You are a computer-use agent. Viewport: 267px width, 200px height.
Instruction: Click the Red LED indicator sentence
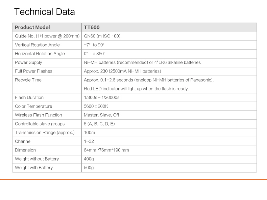pyautogui.click(x=136, y=89)
